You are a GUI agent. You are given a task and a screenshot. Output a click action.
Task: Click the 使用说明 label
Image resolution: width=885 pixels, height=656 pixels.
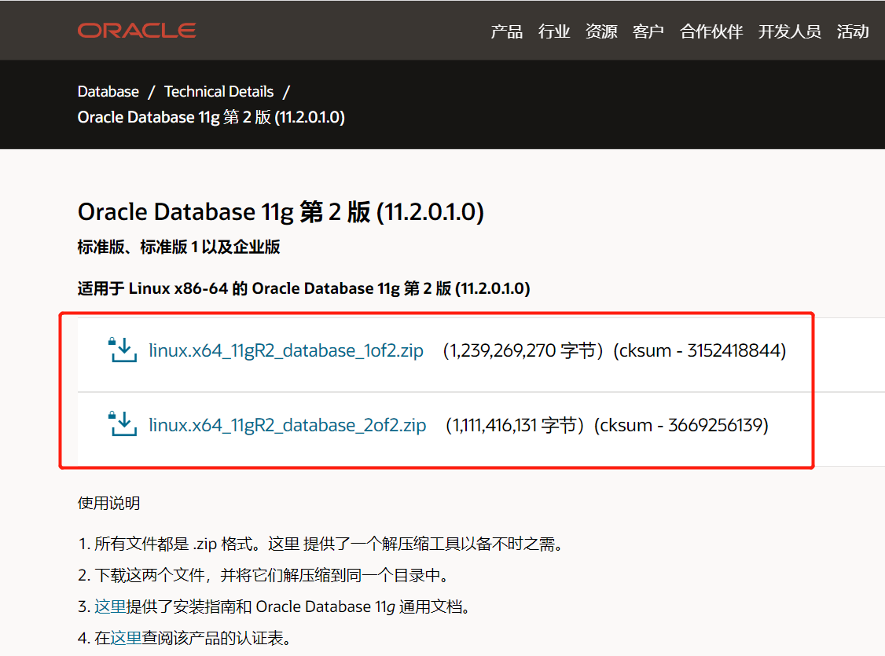pos(109,503)
